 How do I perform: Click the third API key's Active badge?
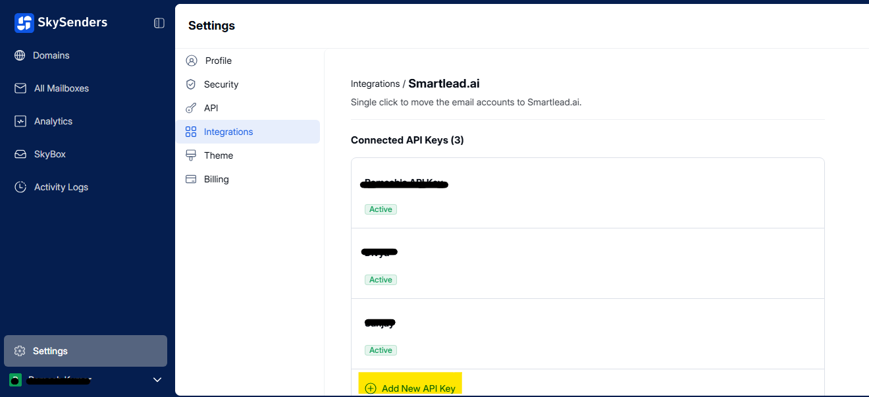tap(381, 350)
